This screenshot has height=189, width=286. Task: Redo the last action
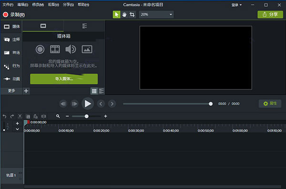[x=12, y=116]
